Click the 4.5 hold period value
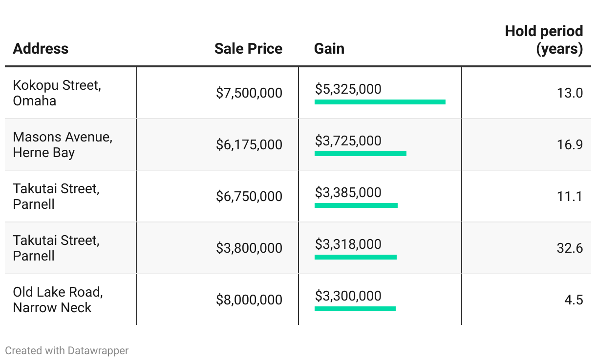 click(x=573, y=300)
